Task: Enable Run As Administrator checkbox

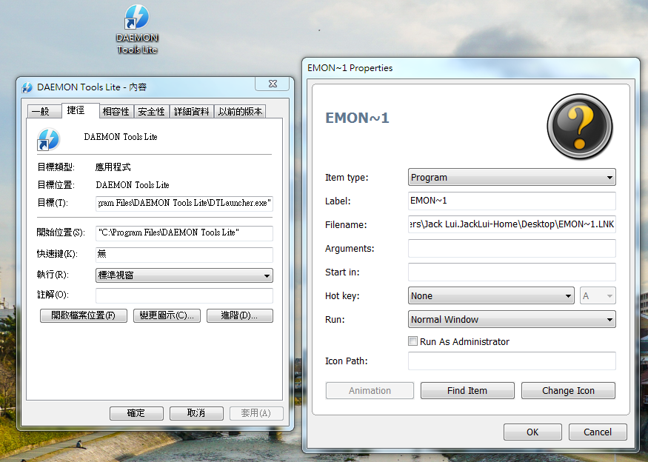Action: (x=413, y=341)
